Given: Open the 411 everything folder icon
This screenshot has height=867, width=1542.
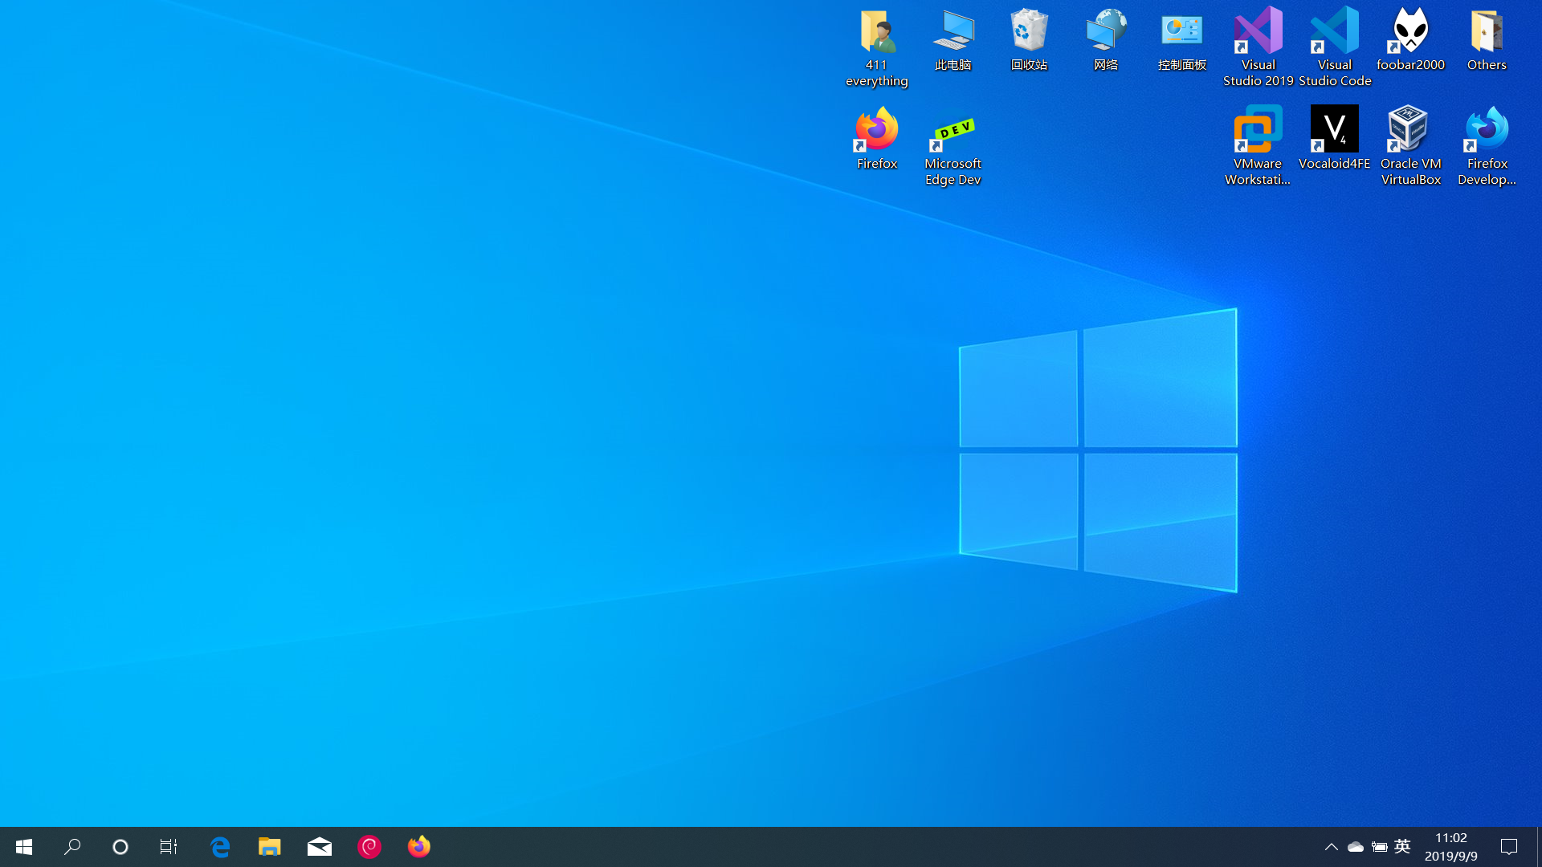Looking at the screenshot, I should (x=876, y=48).
